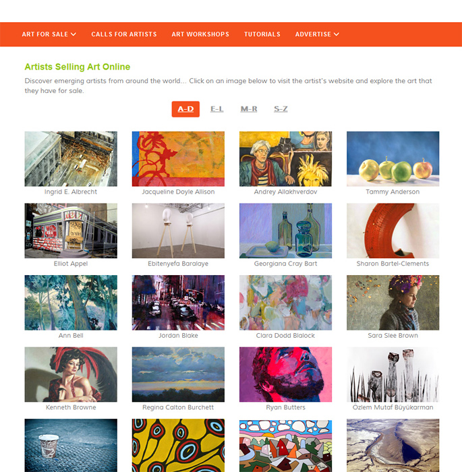The height and width of the screenshot is (472, 462).
Task: Switch to the E-L artists tab
Action: coord(217,109)
